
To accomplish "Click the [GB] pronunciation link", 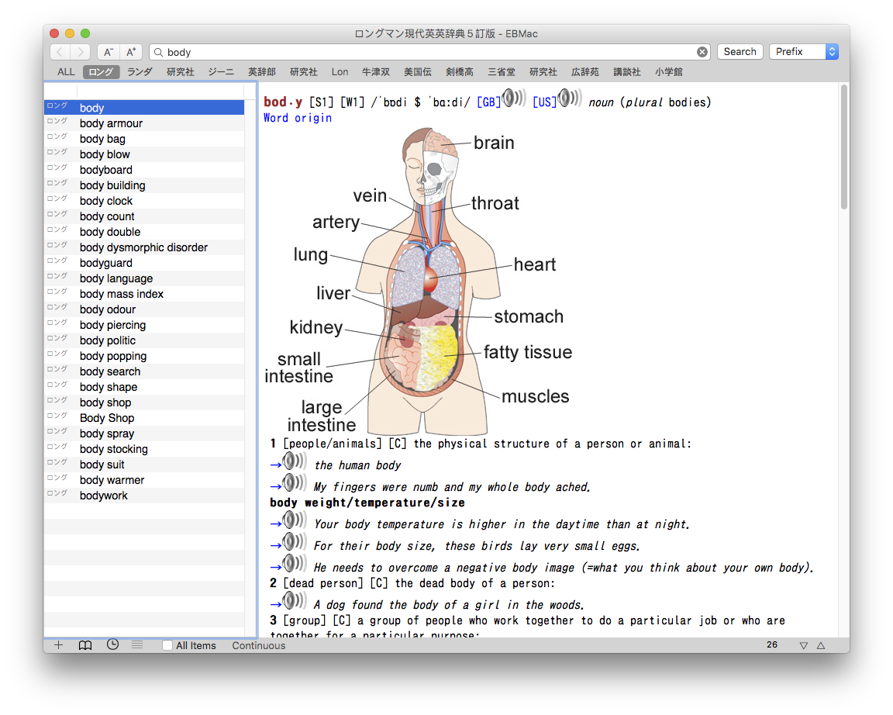I will 488,102.
